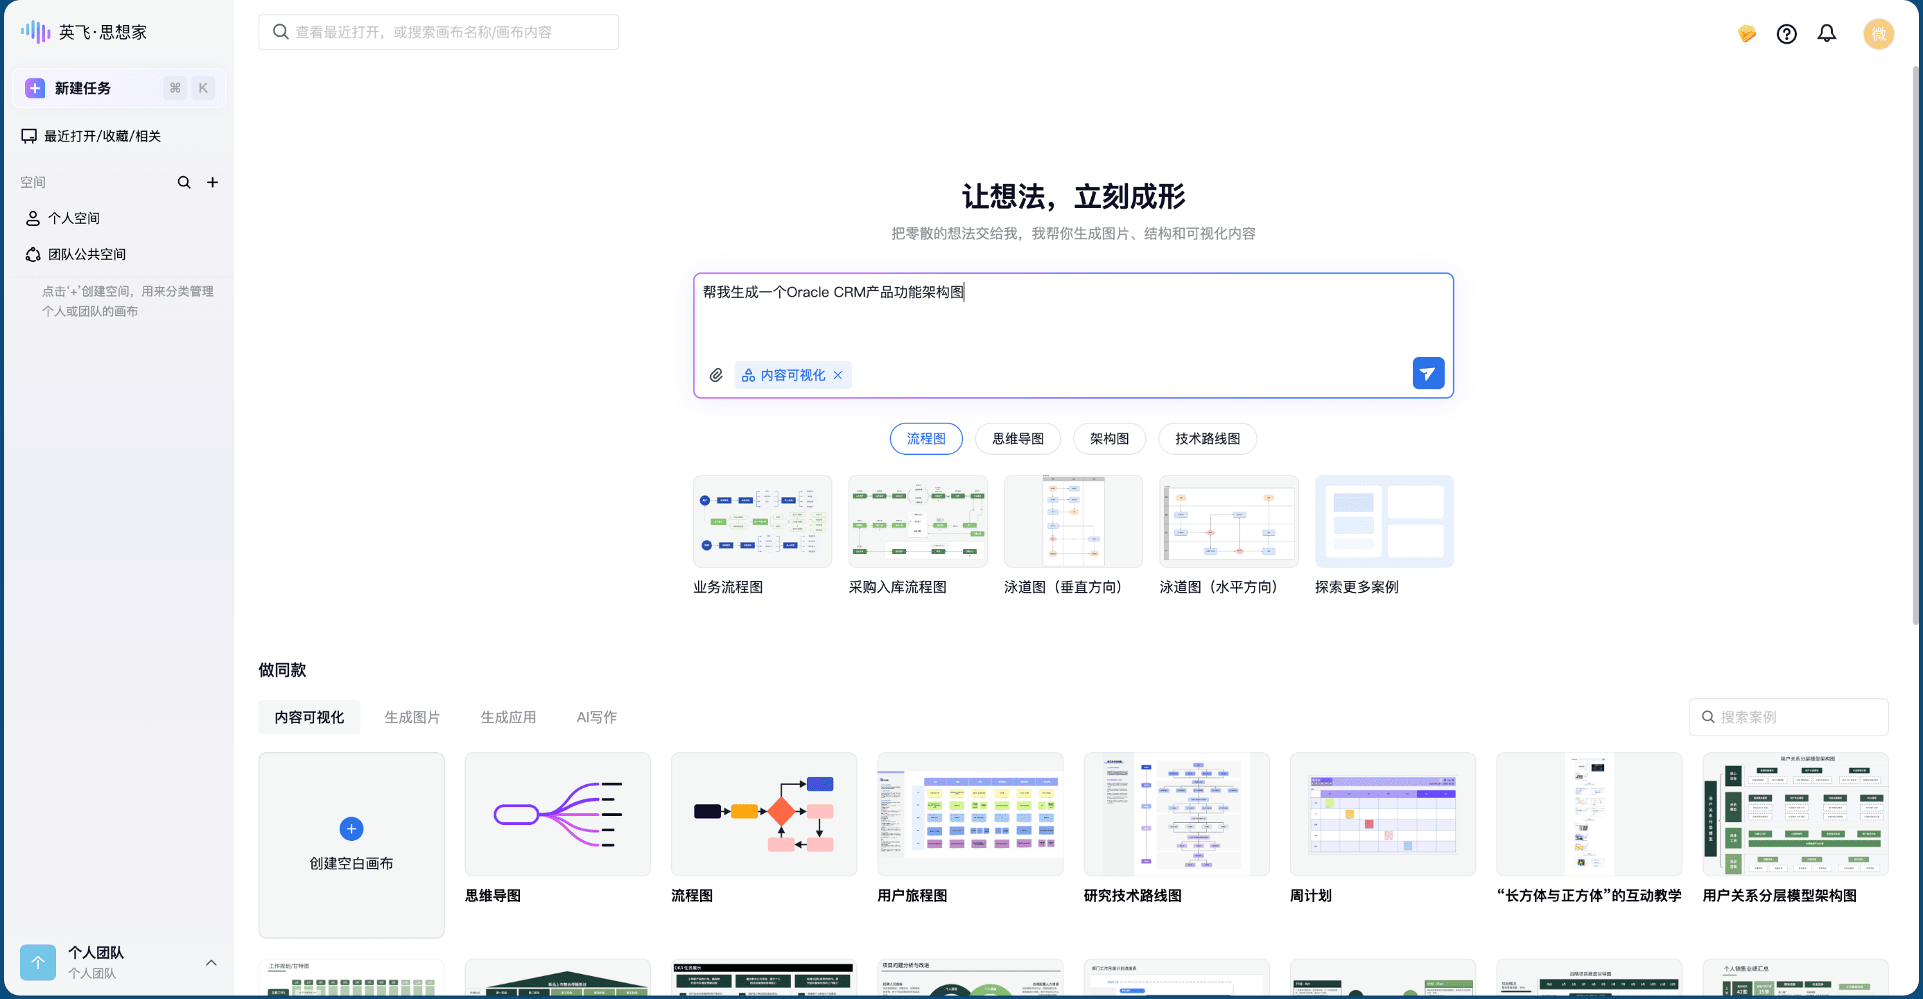Search spaces with the magnifier icon
The width and height of the screenshot is (1923, 999).
[184, 182]
